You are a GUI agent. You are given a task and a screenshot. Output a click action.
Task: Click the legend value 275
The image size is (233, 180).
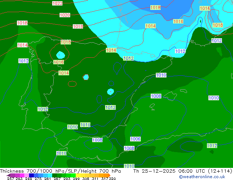[38, 179]
